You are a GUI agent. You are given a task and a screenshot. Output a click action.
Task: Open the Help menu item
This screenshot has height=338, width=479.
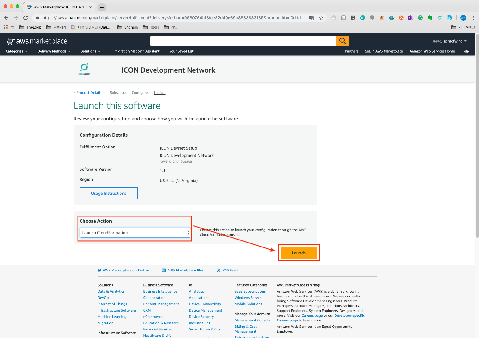pyautogui.click(x=465, y=51)
